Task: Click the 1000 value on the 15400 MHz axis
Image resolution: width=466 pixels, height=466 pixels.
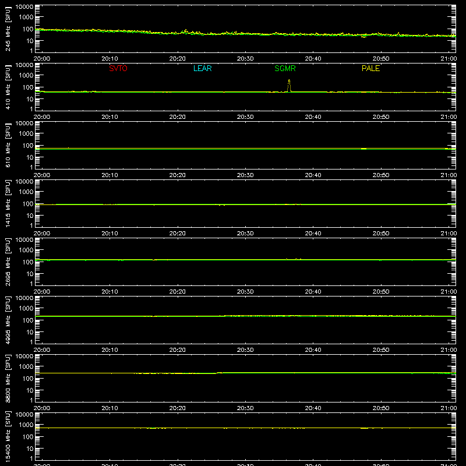Action: point(26,425)
